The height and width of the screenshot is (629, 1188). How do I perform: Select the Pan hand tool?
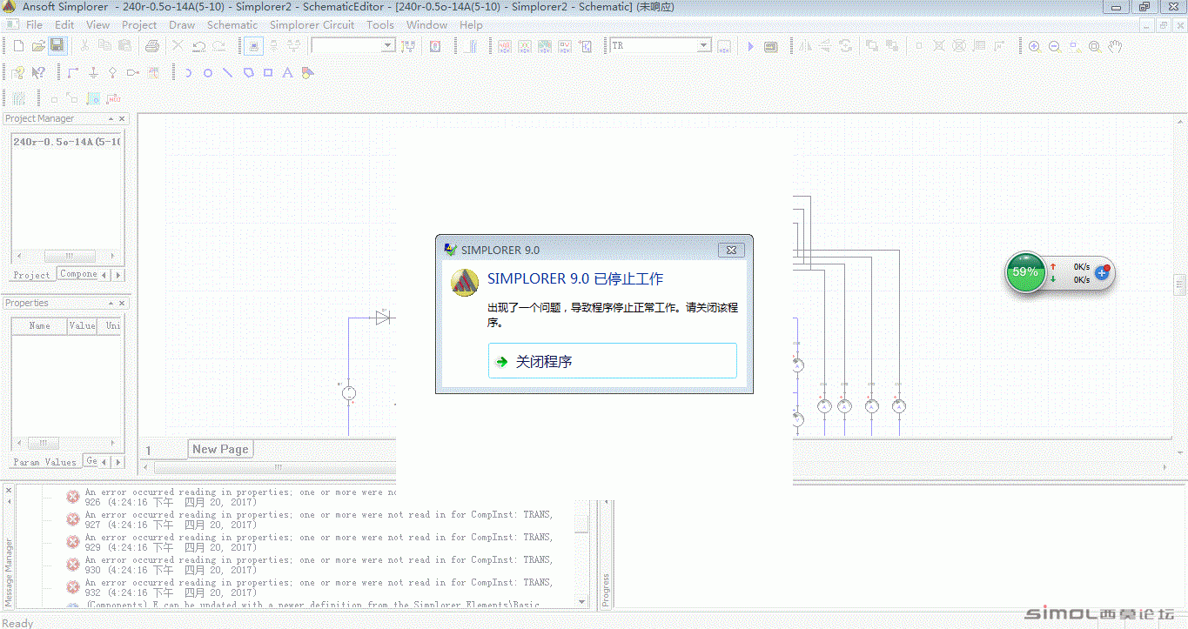tap(1115, 46)
